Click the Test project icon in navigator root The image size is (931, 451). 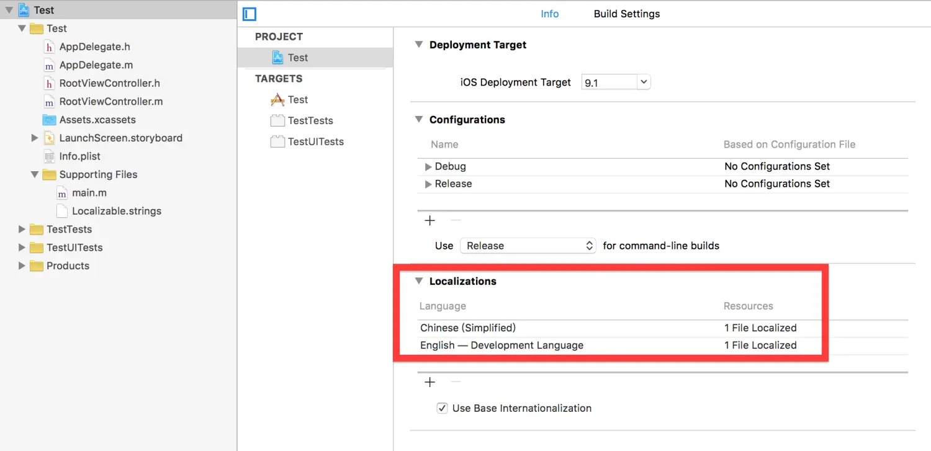[x=24, y=10]
